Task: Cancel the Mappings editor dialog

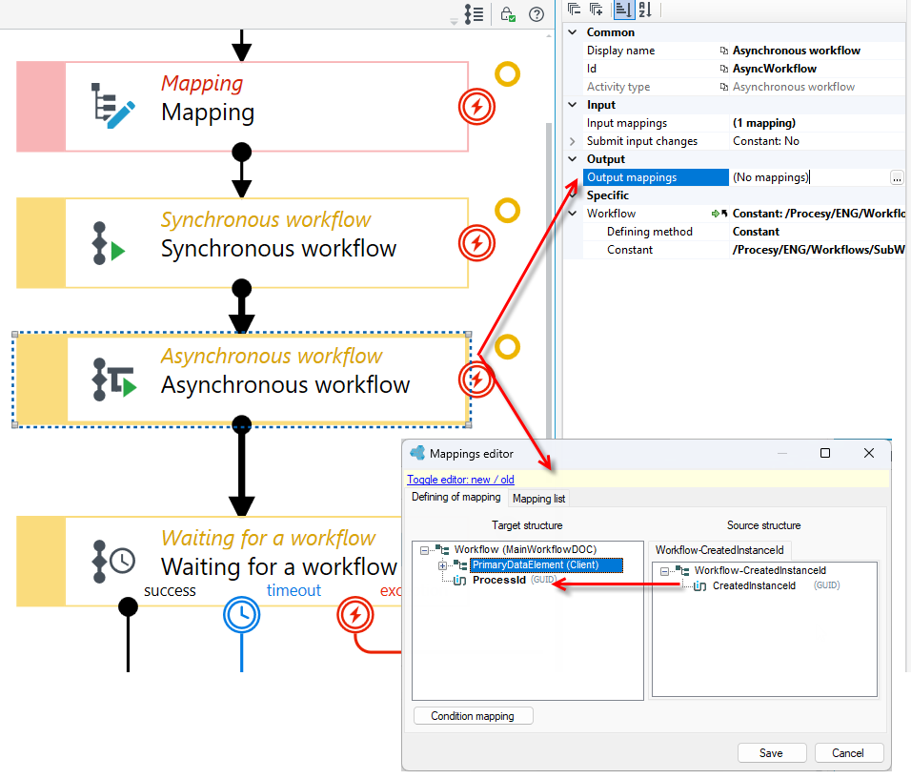Action: point(848,753)
